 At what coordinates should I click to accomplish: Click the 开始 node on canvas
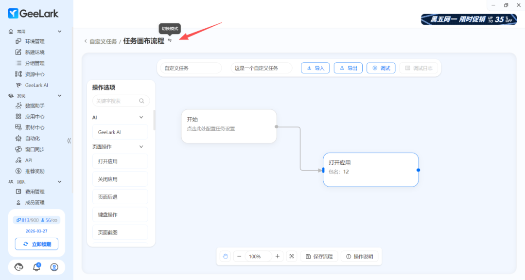pos(229,126)
